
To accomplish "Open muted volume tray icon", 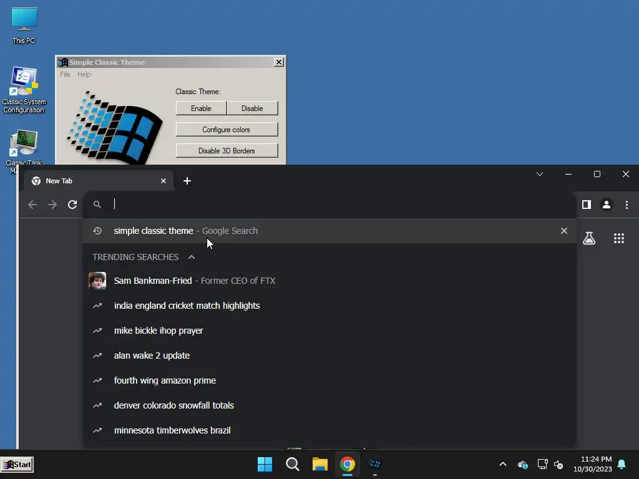I will (559, 464).
